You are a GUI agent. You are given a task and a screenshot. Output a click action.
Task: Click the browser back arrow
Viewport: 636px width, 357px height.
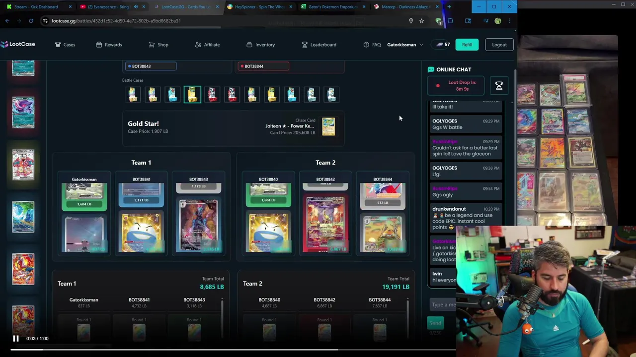click(x=7, y=21)
